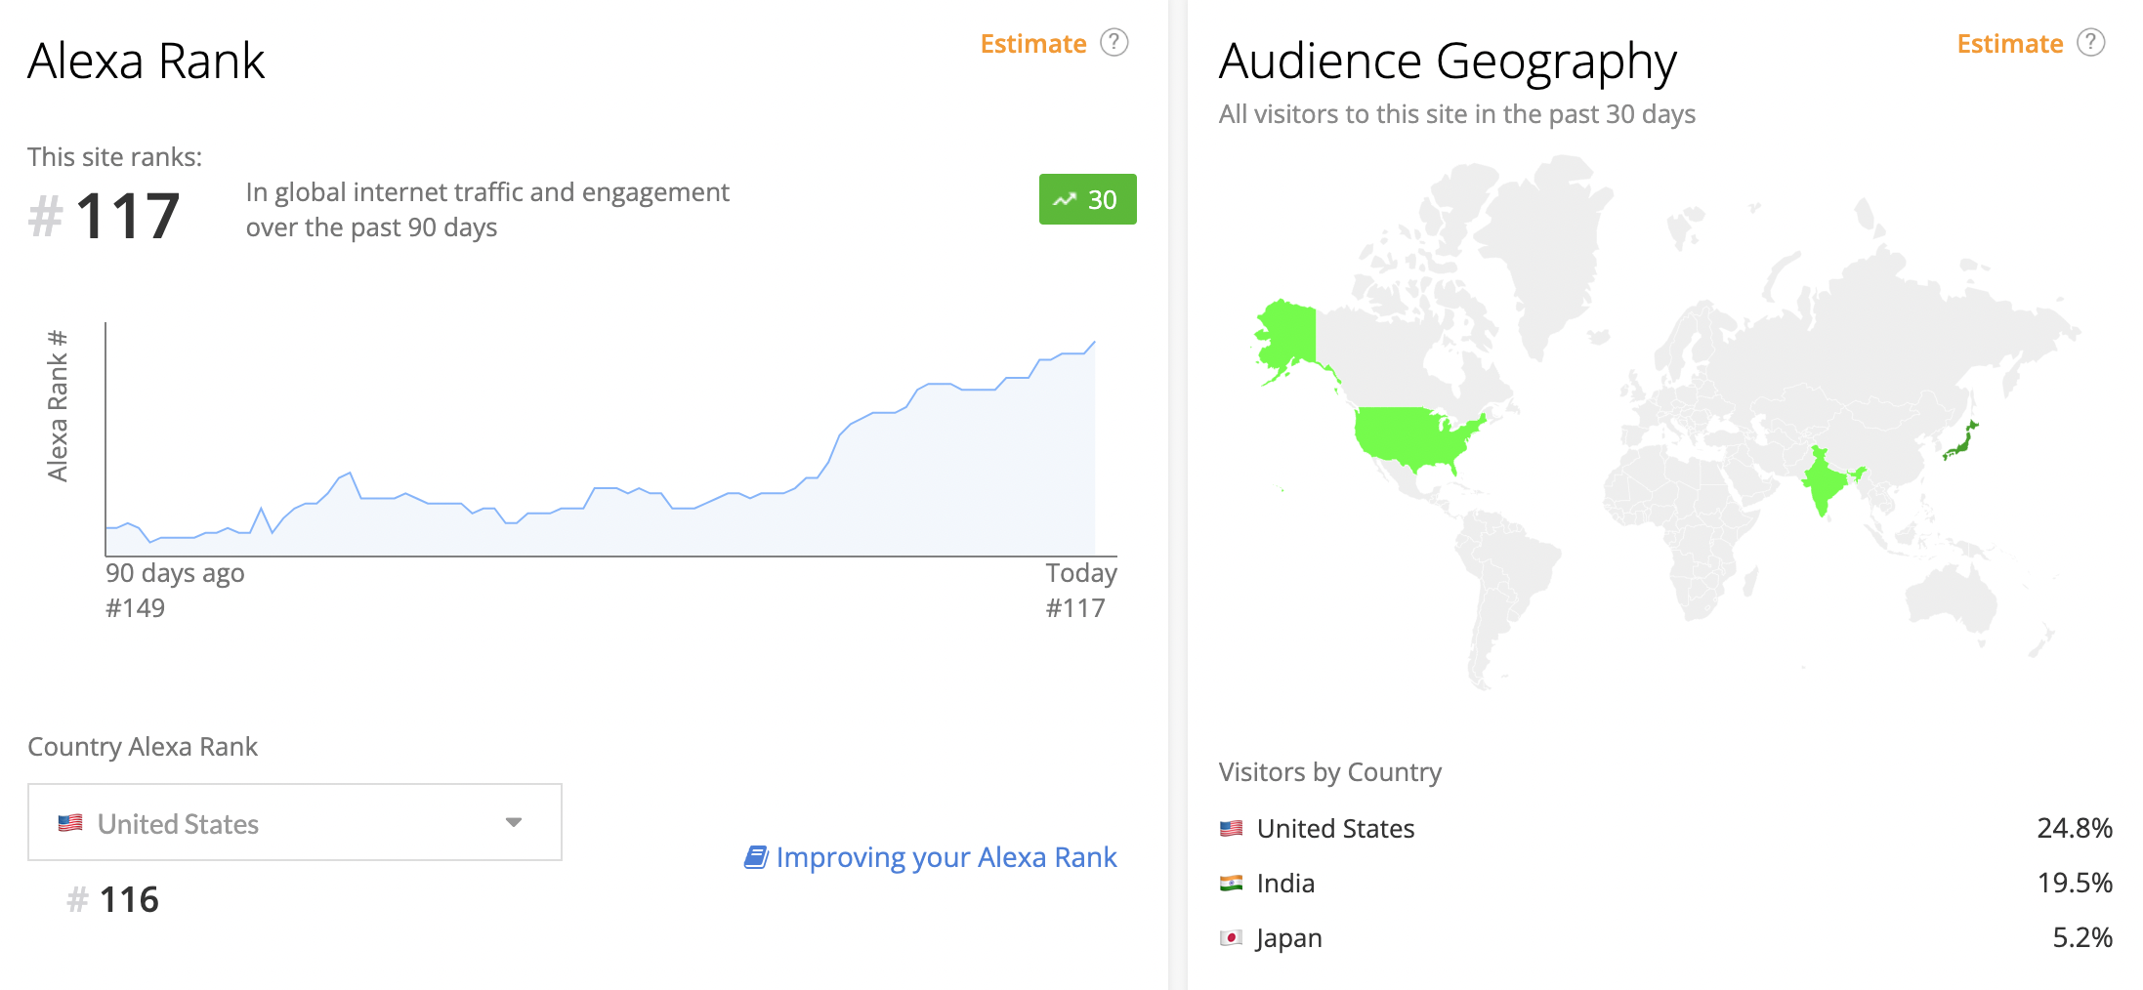Click the India flag in Visitors by Country
The image size is (2143, 990).
(1231, 883)
